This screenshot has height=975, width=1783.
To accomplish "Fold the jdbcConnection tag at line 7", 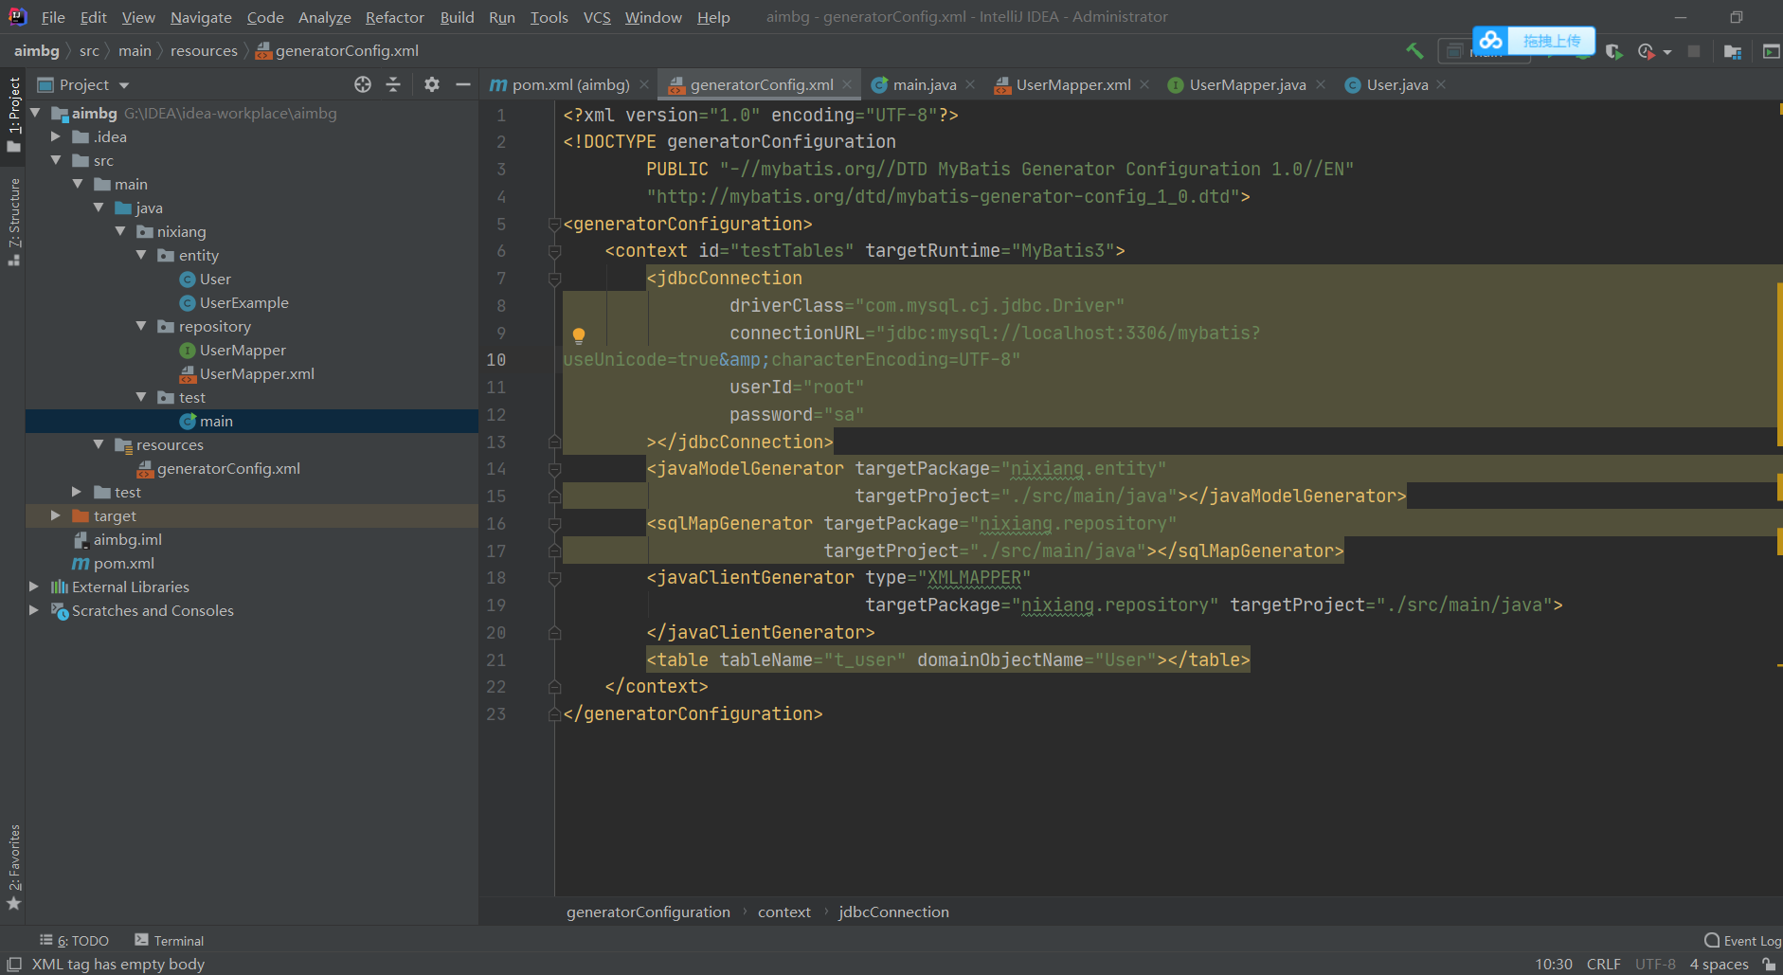I will pos(555,279).
